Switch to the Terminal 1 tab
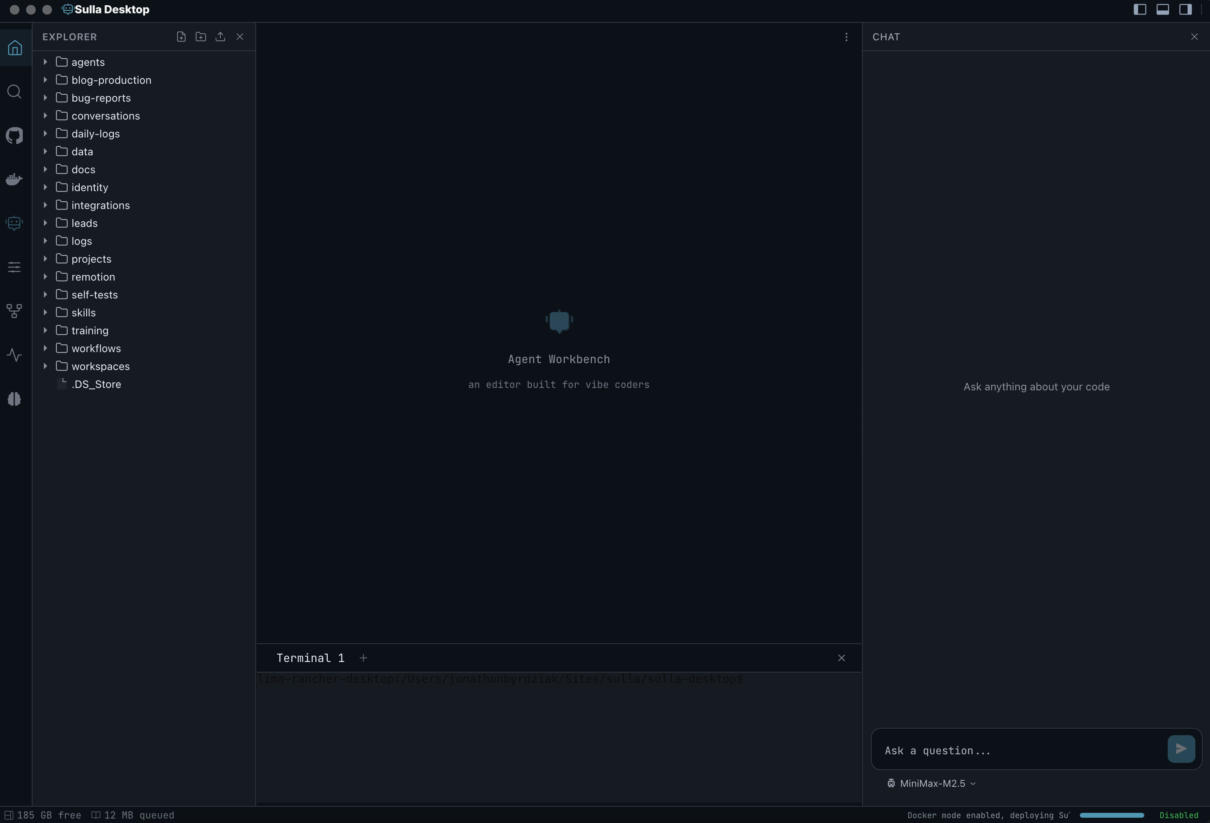 click(310, 658)
